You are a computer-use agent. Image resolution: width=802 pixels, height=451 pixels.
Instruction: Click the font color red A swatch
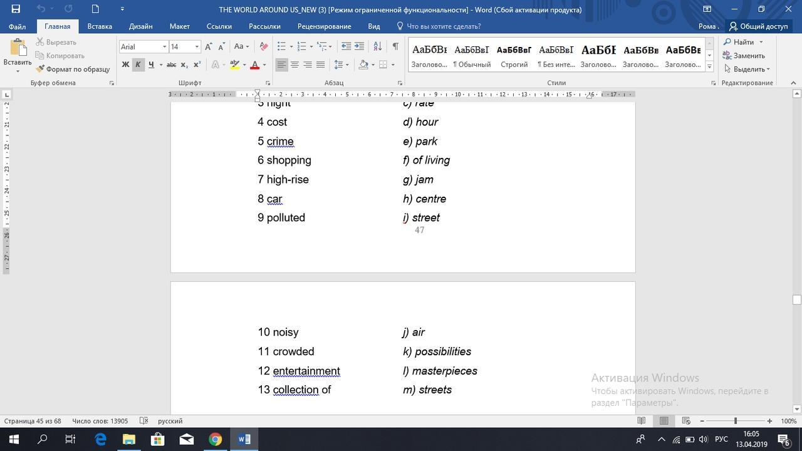[254, 65]
